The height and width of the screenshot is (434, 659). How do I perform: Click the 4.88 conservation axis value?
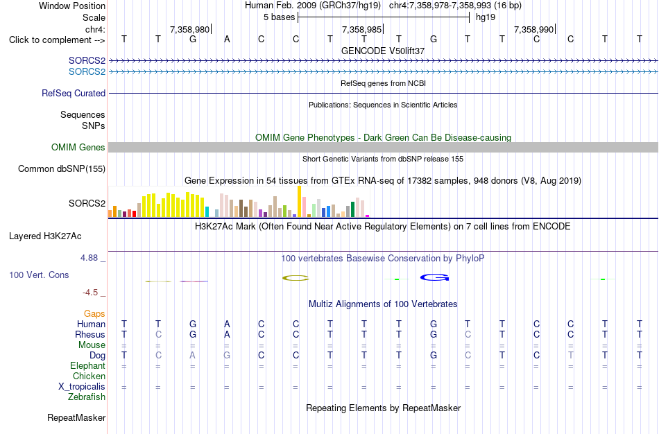[x=89, y=258]
